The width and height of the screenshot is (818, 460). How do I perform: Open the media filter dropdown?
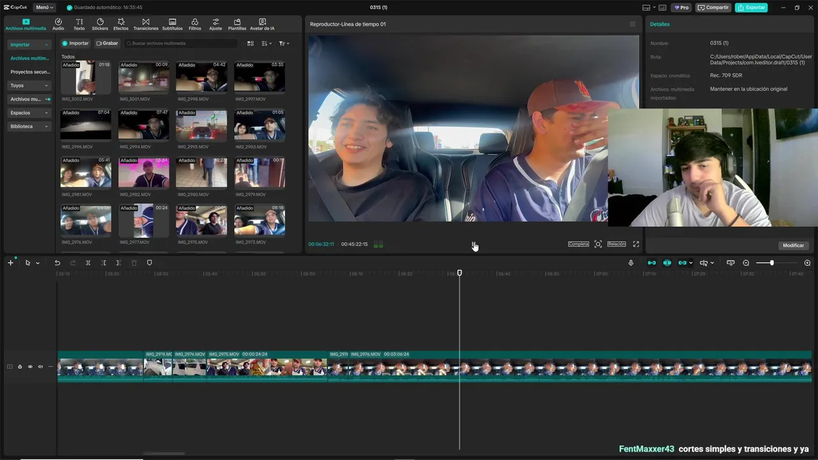click(284, 43)
